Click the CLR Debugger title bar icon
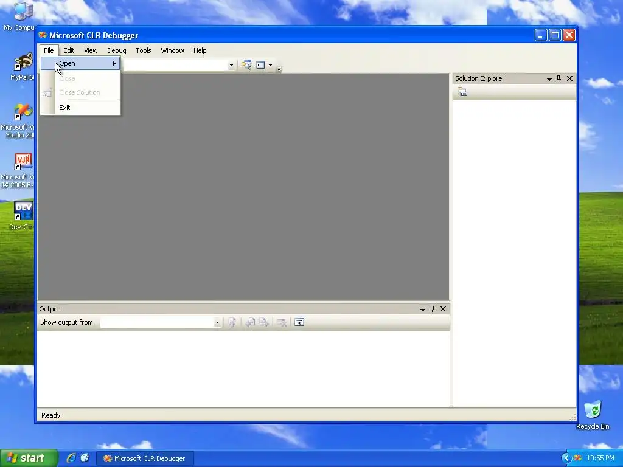The width and height of the screenshot is (623, 467). click(43, 35)
